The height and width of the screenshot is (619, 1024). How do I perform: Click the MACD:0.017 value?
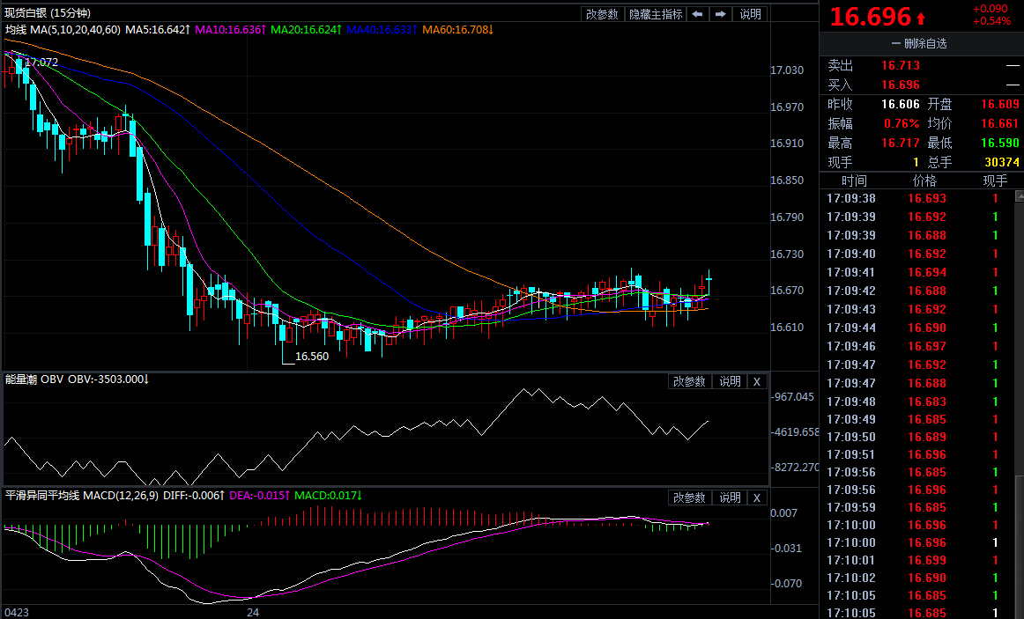[x=328, y=495]
